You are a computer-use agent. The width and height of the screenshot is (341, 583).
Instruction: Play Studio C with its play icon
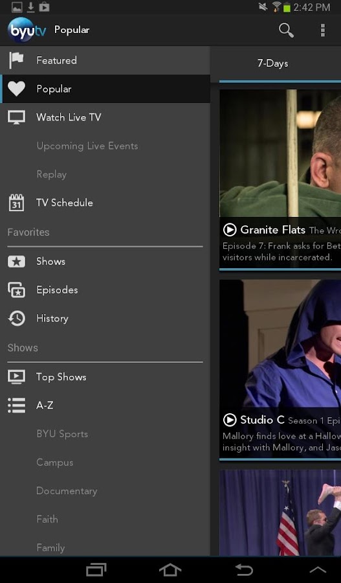tap(230, 420)
